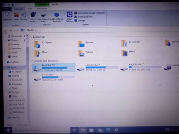Viewport: 179px width, 134px height.
Task: Click the Open icon in Location group
Action: pos(16,15)
